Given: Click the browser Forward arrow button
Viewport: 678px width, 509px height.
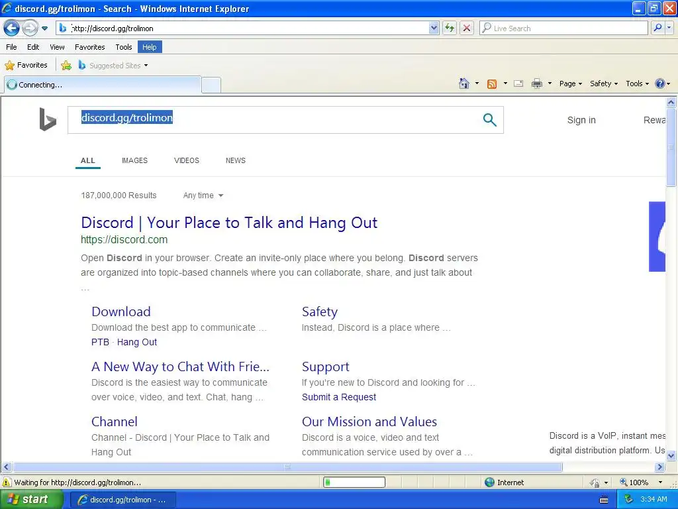Looking at the screenshot, I should [30, 28].
